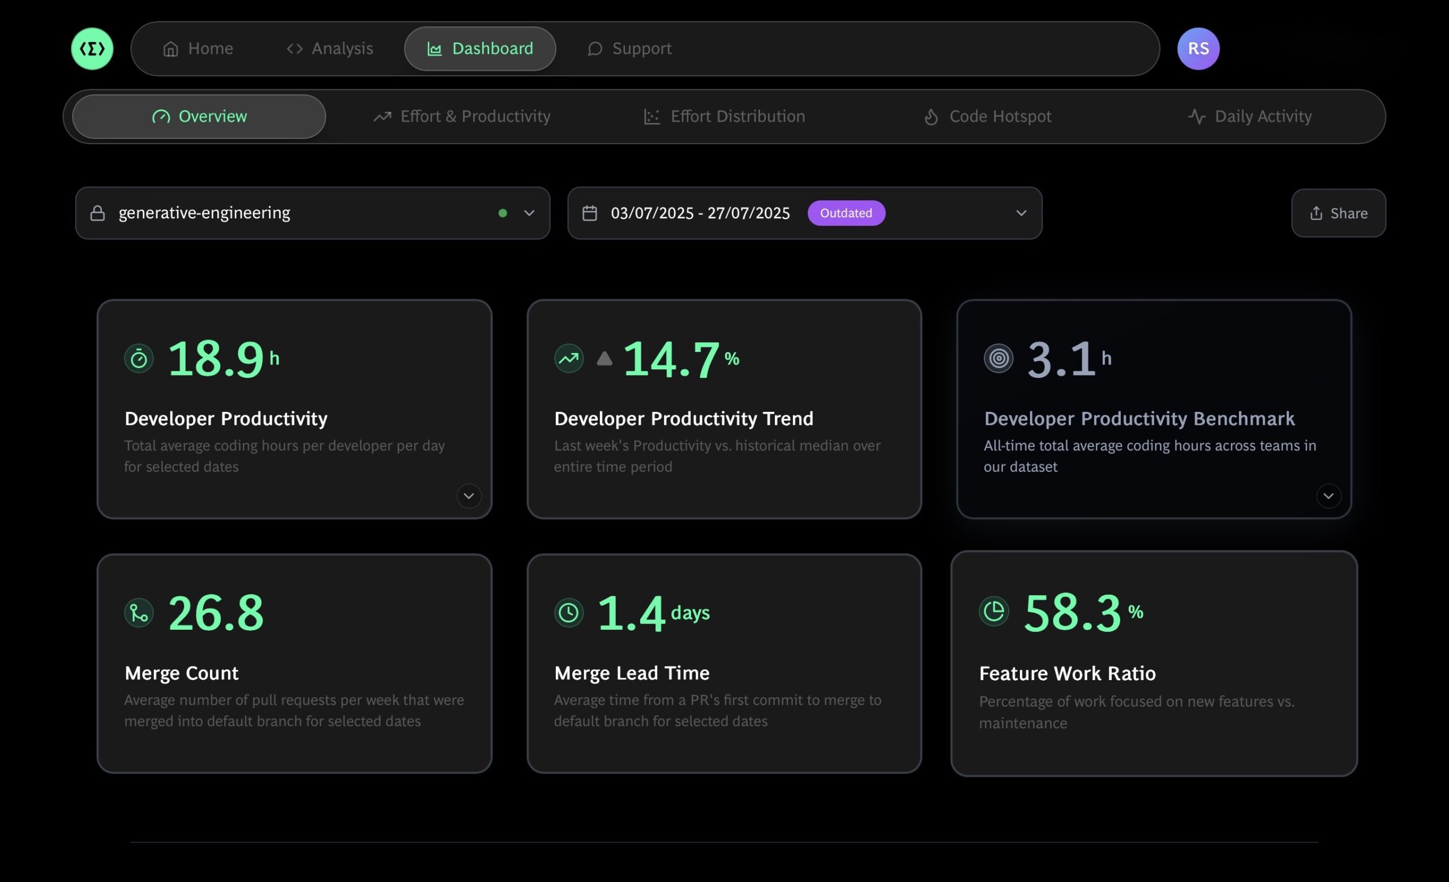Click the 14.7 % trend value

pos(681,359)
